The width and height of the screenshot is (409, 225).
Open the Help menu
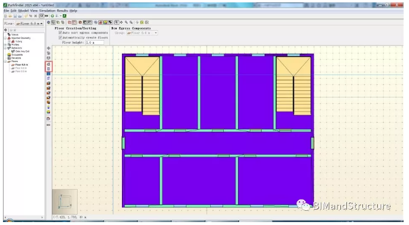pos(73,11)
